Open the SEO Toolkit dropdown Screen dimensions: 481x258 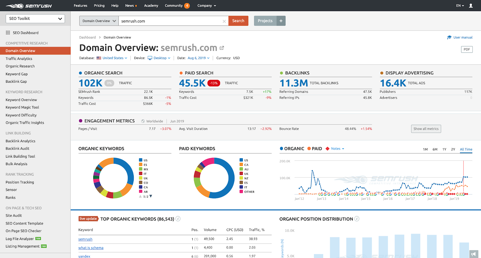pyautogui.click(x=35, y=19)
